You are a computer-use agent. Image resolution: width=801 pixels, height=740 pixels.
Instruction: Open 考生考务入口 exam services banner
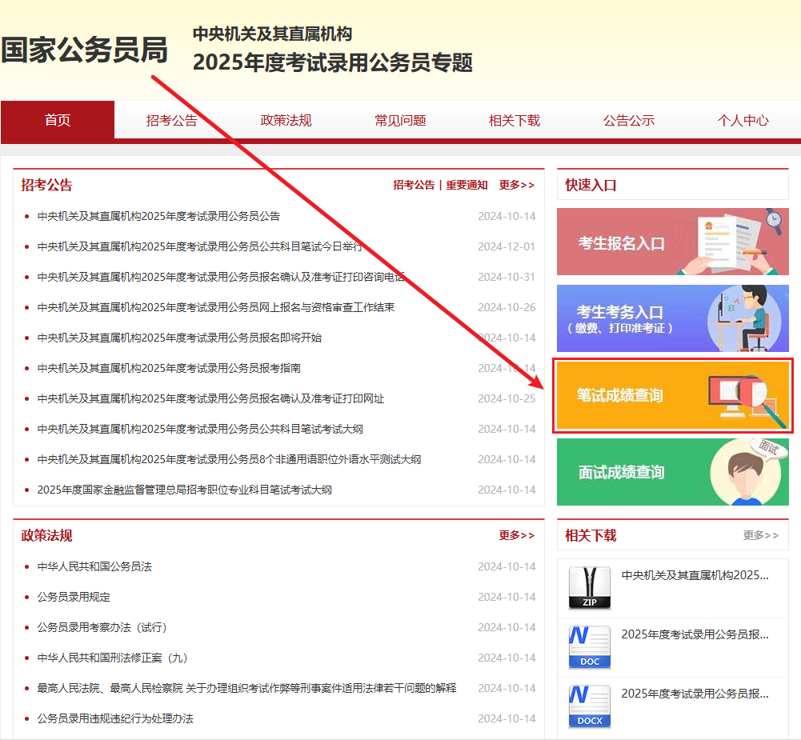click(672, 318)
